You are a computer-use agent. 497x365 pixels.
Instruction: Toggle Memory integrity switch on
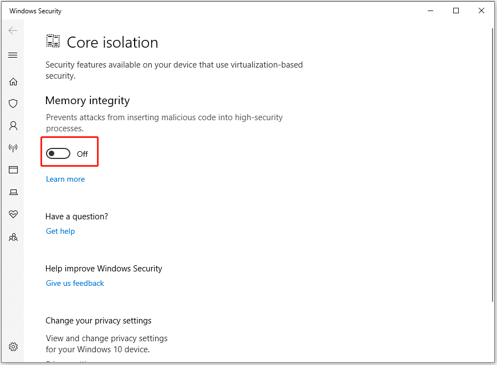(58, 153)
